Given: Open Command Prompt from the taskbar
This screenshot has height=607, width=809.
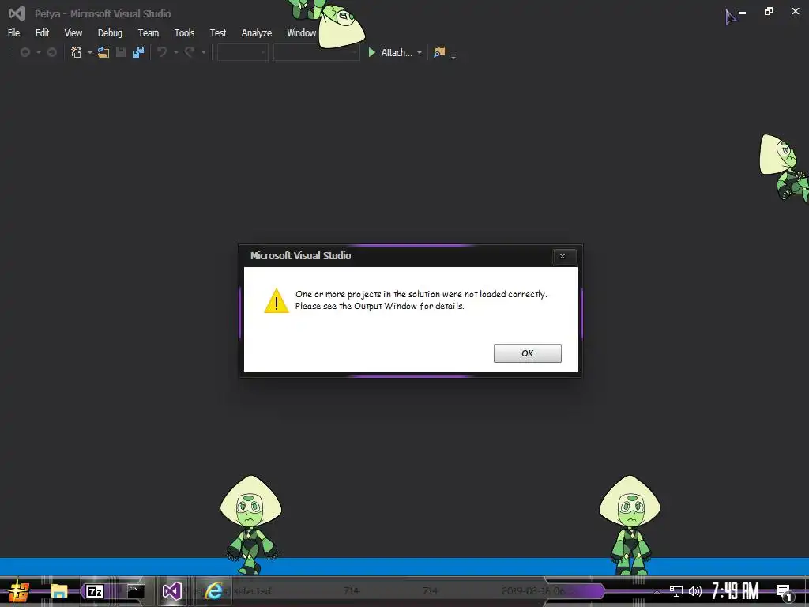Looking at the screenshot, I should (136, 591).
